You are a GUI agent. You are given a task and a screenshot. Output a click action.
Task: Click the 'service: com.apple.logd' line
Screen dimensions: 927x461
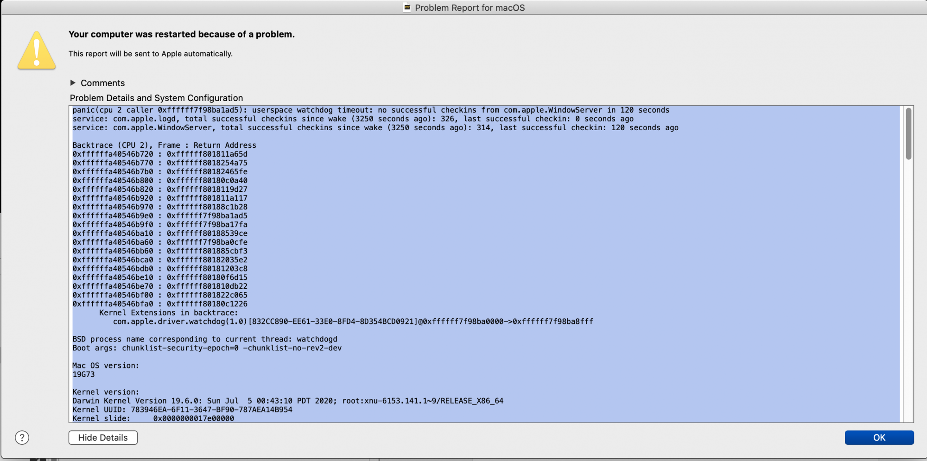(x=353, y=119)
